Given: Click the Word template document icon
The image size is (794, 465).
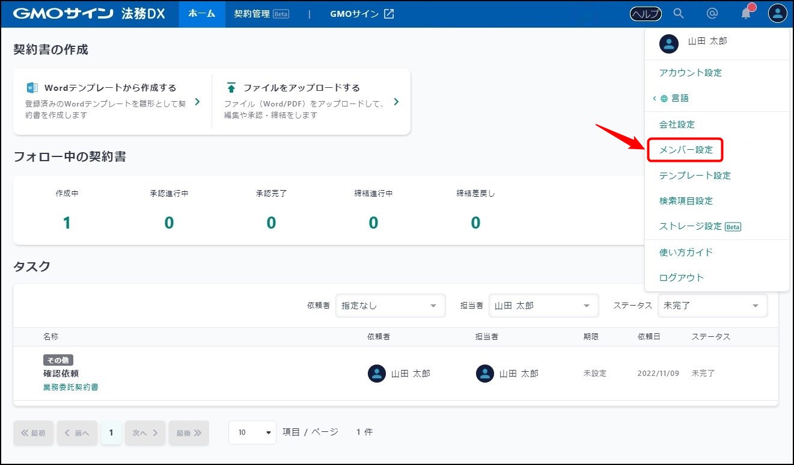Looking at the screenshot, I should [32, 88].
